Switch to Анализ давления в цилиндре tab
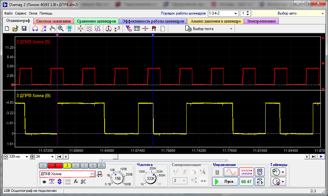The height and width of the screenshot is (196, 328). point(216,21)
